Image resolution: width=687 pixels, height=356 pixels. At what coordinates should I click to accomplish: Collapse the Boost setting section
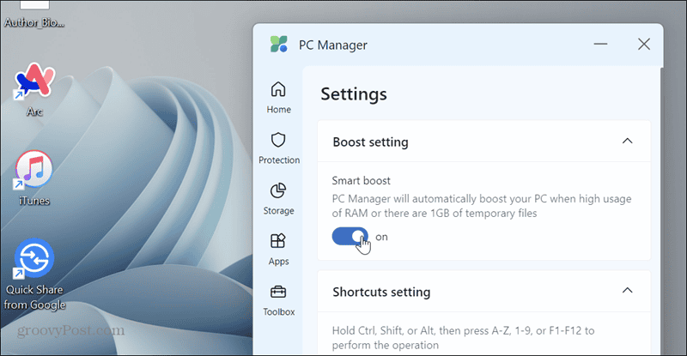coord(628,141)
